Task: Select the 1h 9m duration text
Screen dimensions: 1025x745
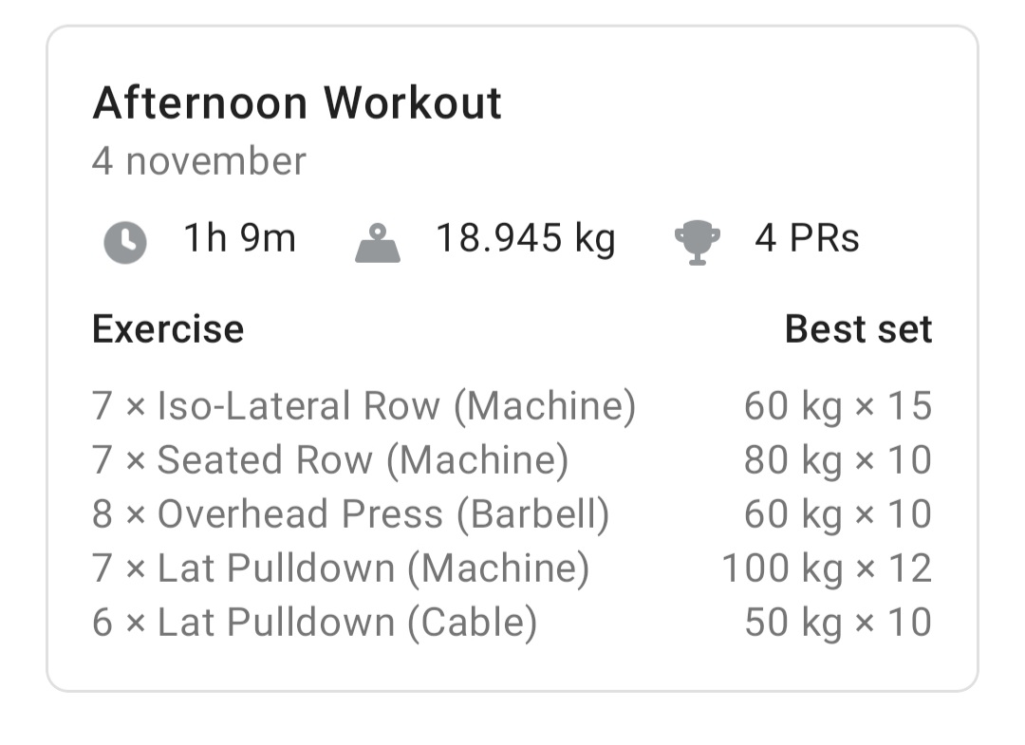Action: [x=239, y=238]
